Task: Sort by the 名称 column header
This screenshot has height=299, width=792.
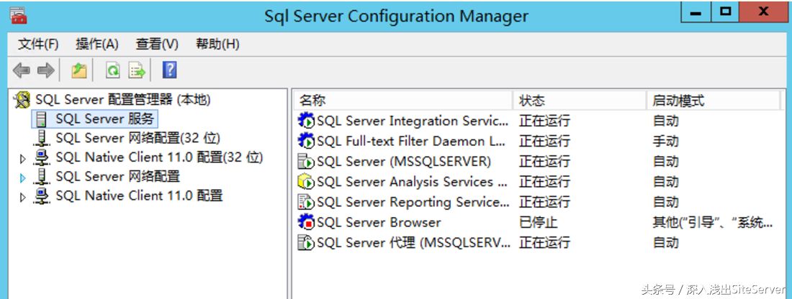Action: point(403,101)
